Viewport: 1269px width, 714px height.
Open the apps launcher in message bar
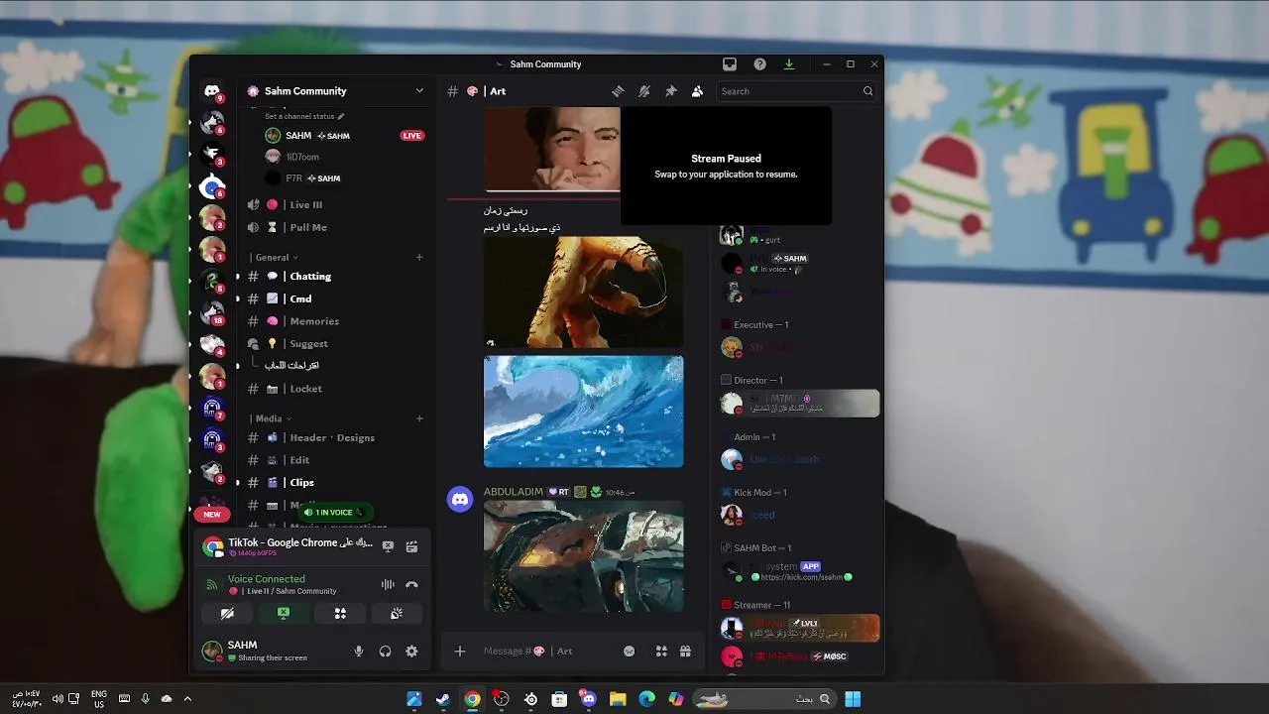(x=661, y=652)
